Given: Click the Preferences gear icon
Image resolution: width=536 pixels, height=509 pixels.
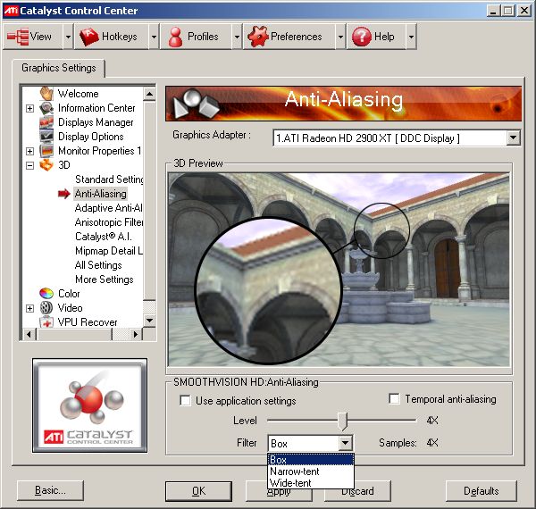Looking at the screenshot, I should click(x=258, y=37).
